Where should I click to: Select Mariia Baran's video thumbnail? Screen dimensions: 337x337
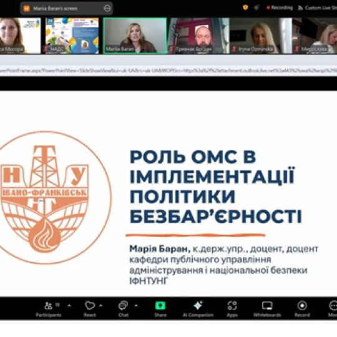click(135, 36)
